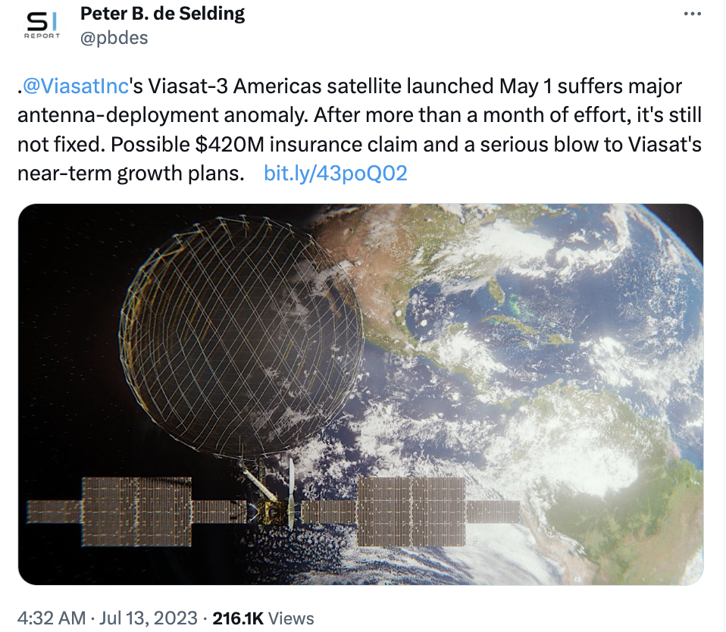Viewport: 726px width, 632px height.
Task: Open the @pbdes handle profile
Action: point(114,38)
